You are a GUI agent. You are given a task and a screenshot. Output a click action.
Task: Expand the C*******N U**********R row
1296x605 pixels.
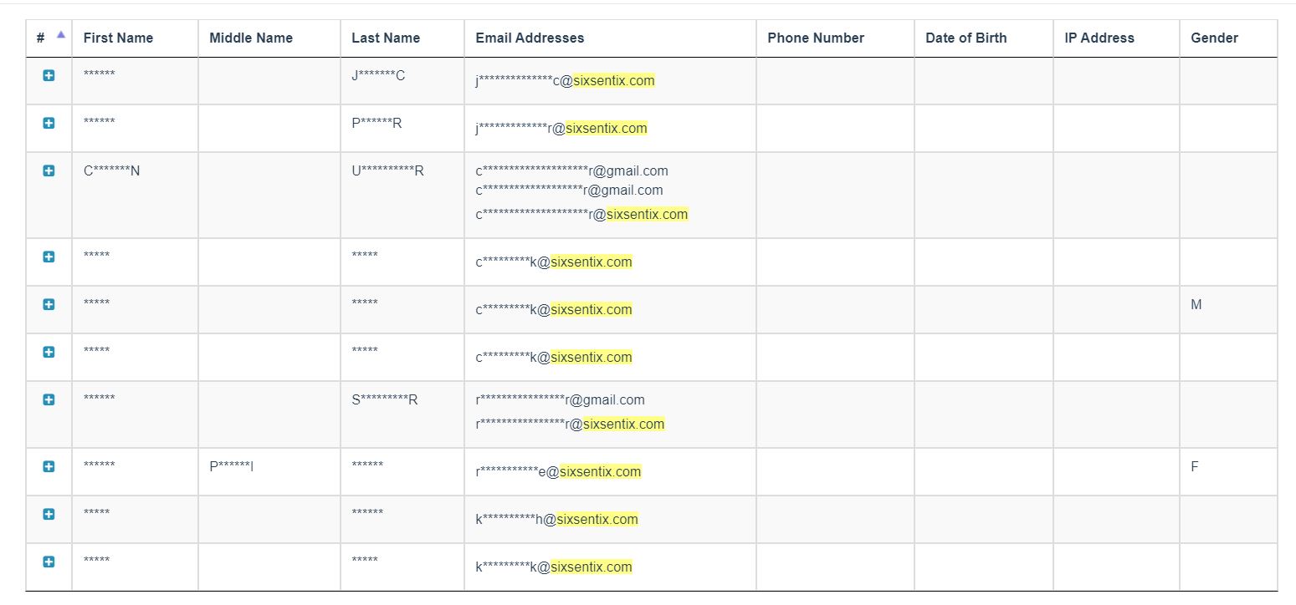[49, 170]
